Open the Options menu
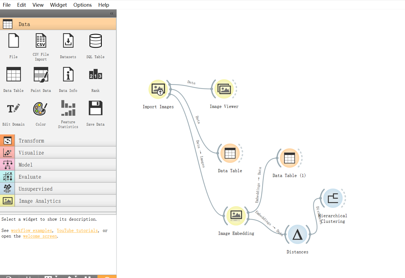 (x=82, y=5)
